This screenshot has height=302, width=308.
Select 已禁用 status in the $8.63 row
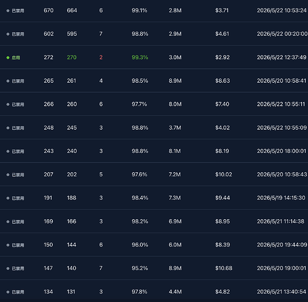click(x=15, y=81)
